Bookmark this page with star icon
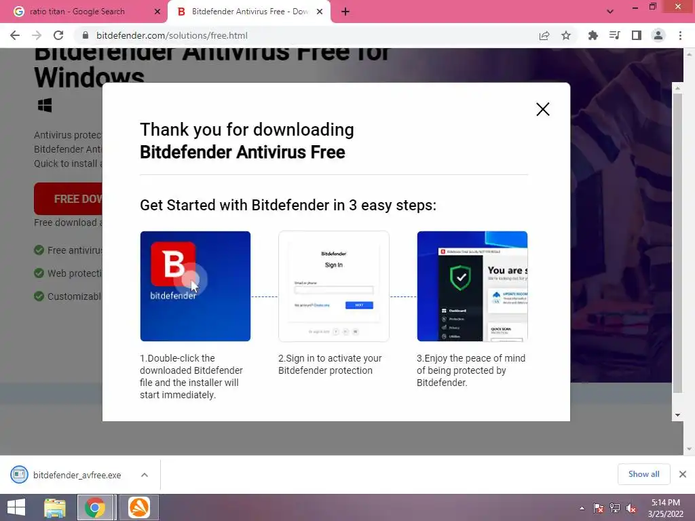 click(566, 35)
